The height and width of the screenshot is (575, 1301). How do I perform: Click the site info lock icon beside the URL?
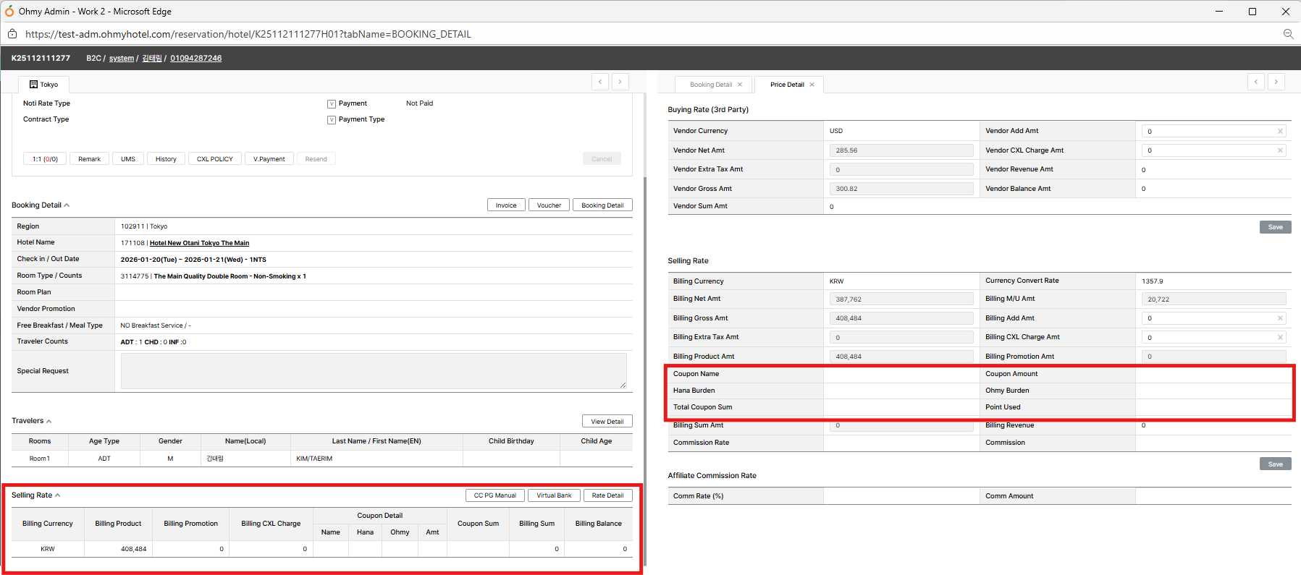[12, 34]
